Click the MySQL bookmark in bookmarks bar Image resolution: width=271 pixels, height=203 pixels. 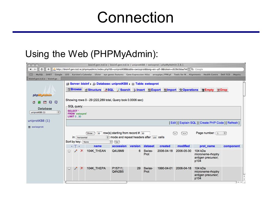tap(39, 75)
